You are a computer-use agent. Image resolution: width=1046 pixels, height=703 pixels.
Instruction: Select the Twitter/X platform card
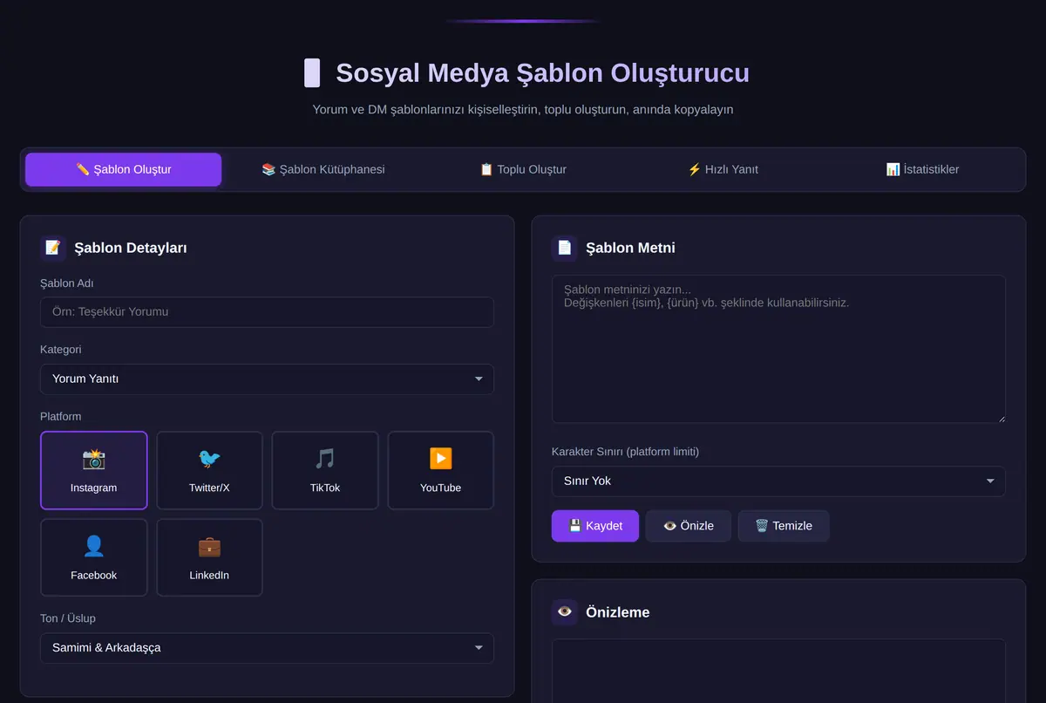tap(209, 470)
